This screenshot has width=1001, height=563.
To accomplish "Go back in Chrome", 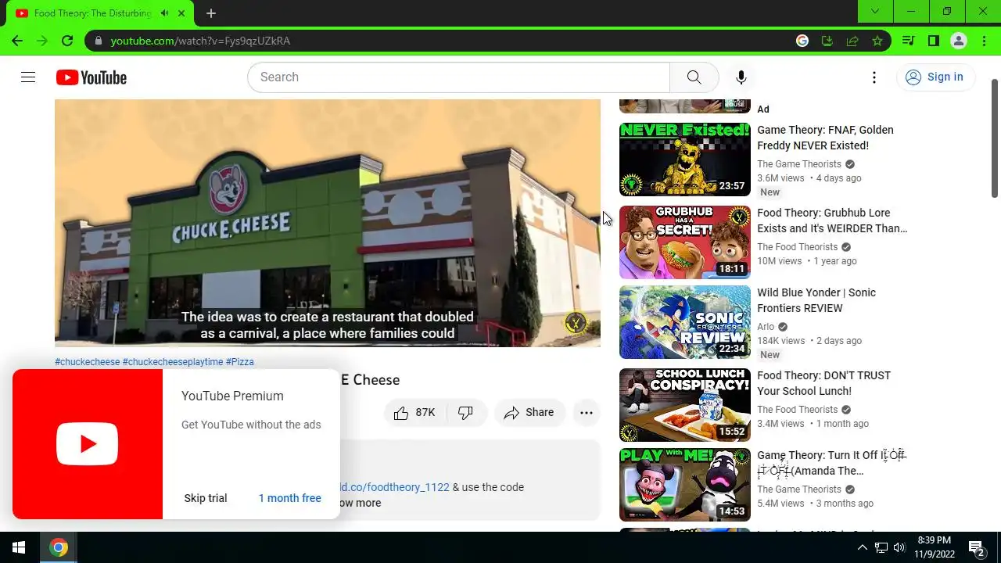I will coord(17,41).
